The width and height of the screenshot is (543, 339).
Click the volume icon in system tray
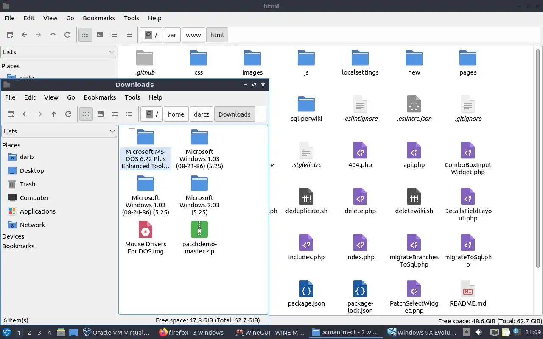pyautogui.click(x=479, y=332)
